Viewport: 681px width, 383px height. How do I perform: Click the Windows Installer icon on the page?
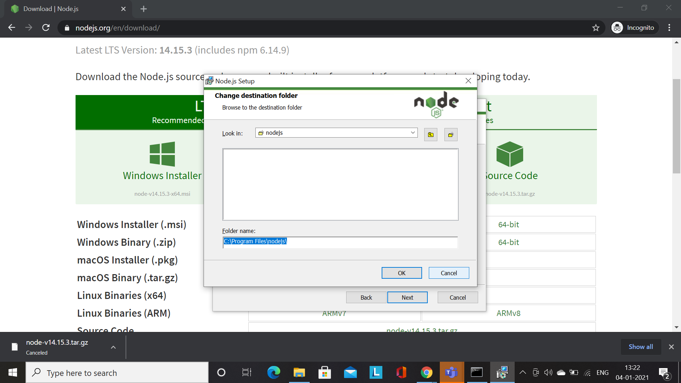pos(162,154)
